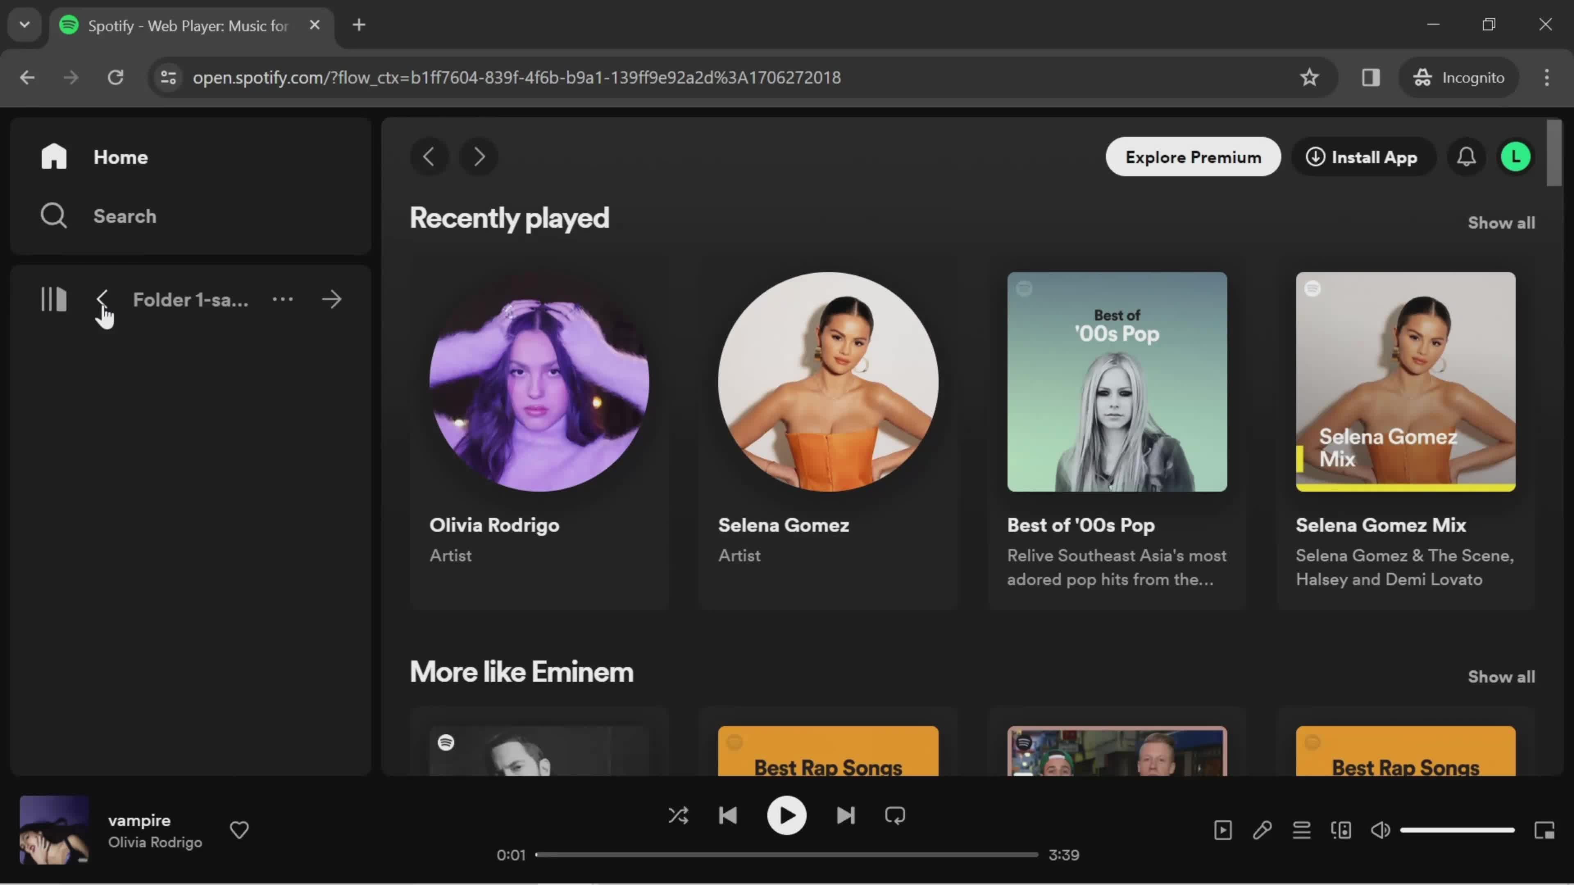The image size is (1574, 885).
Task: Expand Show all recently played items
Action: pyautogui.click(x=1501, y=222)
